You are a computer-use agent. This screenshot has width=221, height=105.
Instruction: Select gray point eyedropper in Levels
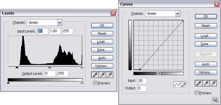102,75
